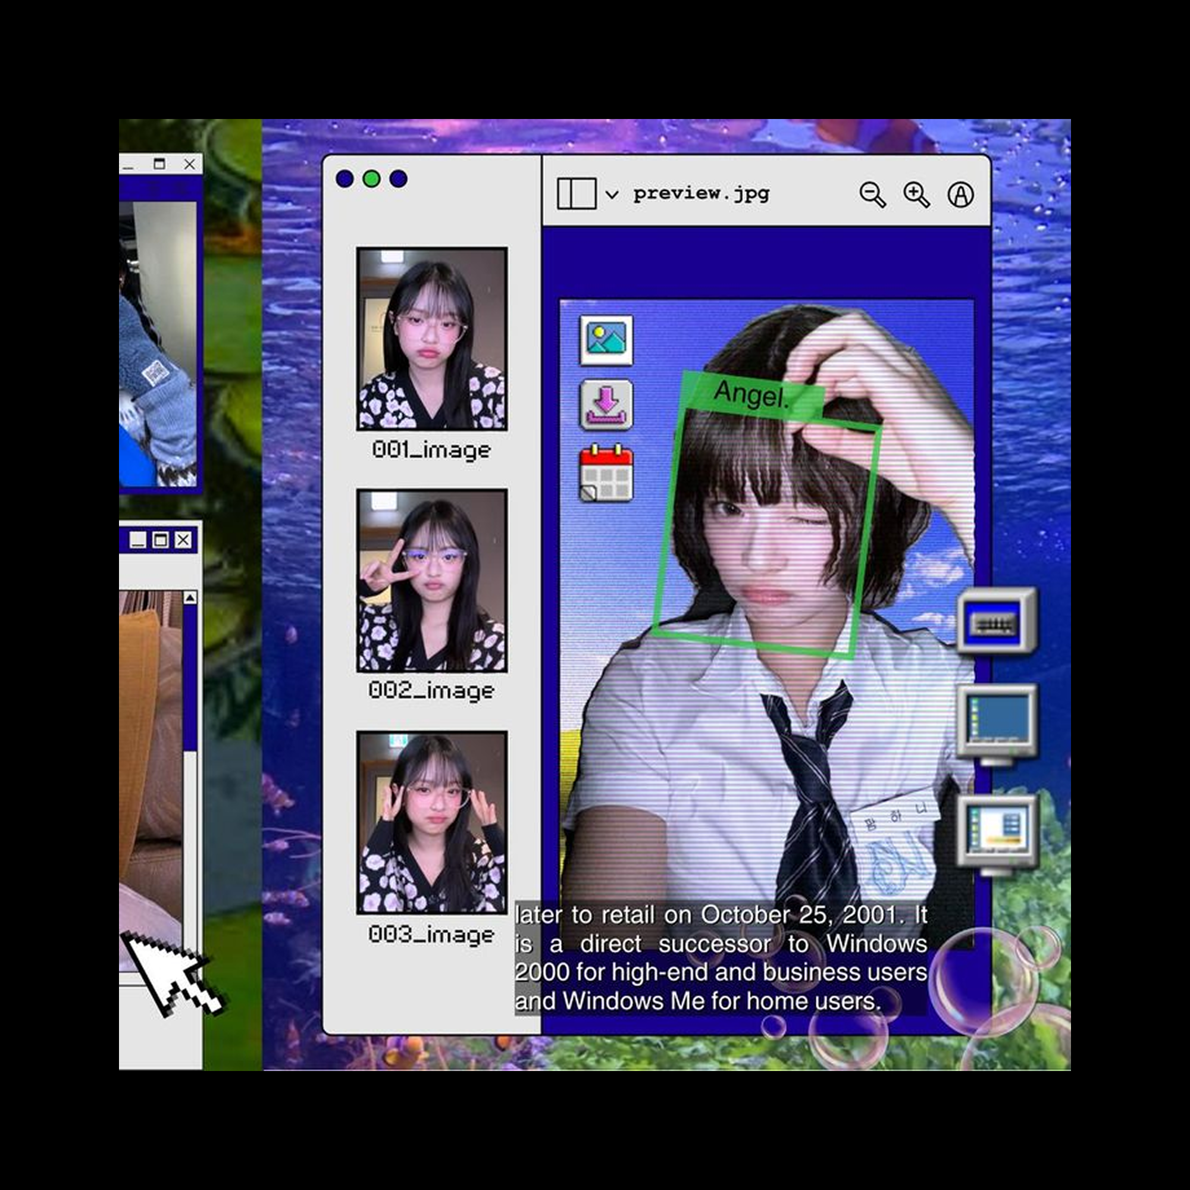Click the first blue dot window button
The image size is (1190, 1190).
tap(345, 178)
